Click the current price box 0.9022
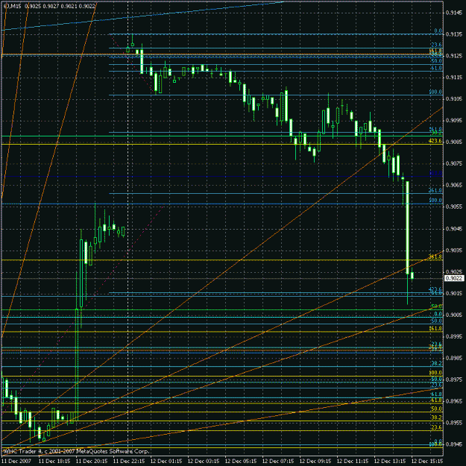 [454, 278]
